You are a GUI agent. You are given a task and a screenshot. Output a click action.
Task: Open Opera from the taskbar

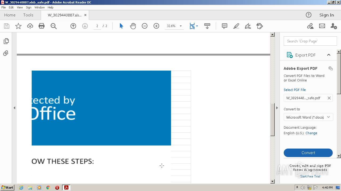[57, 188]
